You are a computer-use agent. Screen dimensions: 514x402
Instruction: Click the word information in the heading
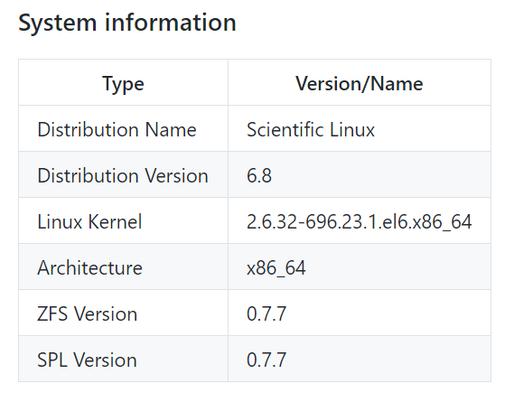click(x=171, y=23)
